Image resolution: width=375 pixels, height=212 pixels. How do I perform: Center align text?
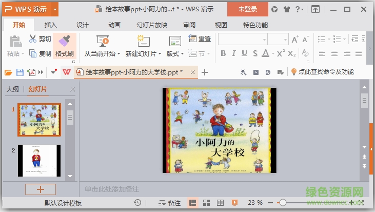point(334,53)
